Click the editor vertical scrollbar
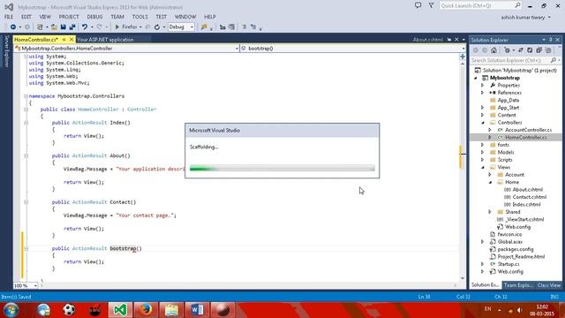Image resolution: width=565 pixels, height=318 pixels. (463, 170)
